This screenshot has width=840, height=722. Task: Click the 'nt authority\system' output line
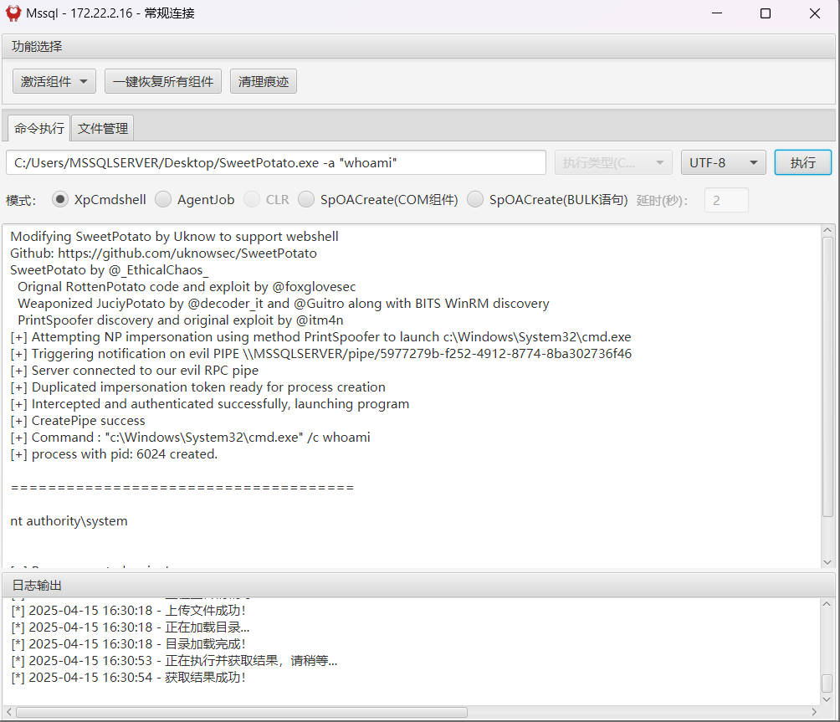coord(69,521)
